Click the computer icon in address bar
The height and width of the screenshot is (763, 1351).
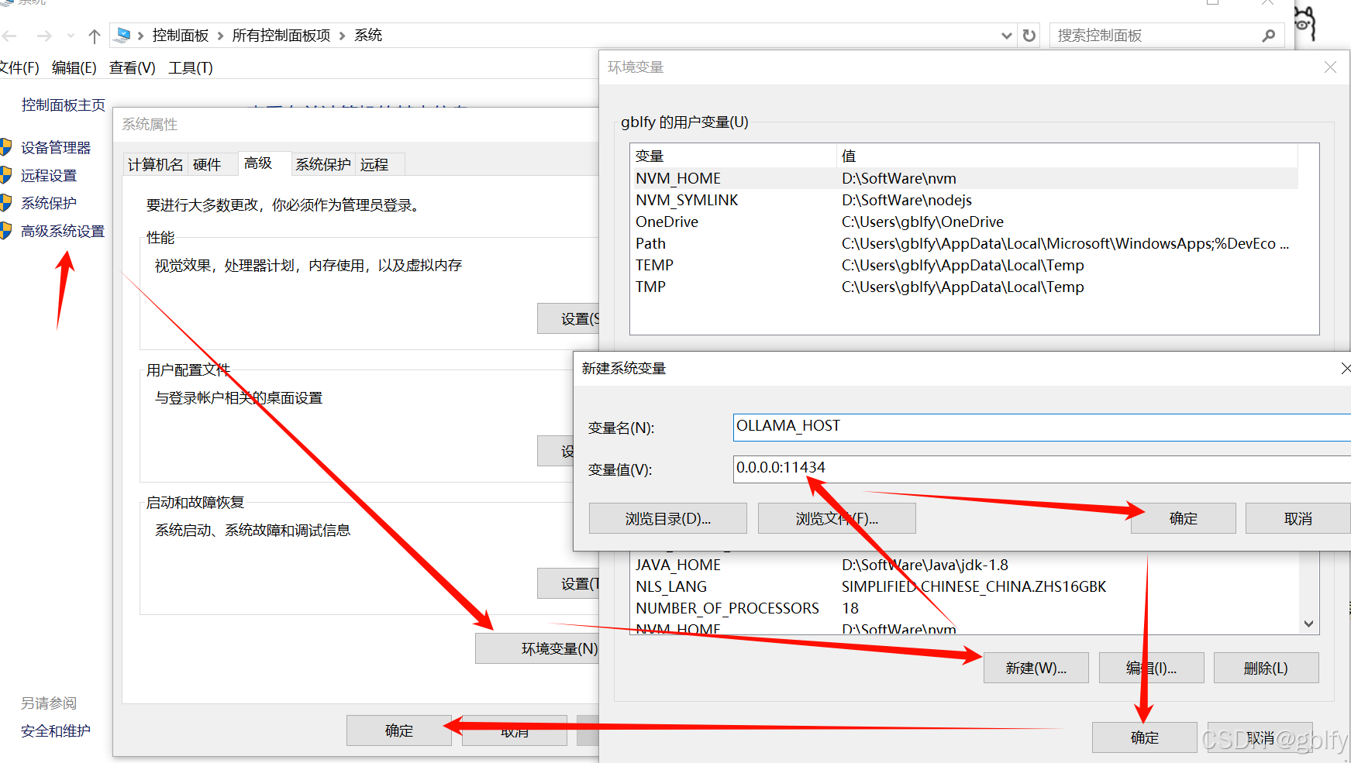[x=122, y=36]
